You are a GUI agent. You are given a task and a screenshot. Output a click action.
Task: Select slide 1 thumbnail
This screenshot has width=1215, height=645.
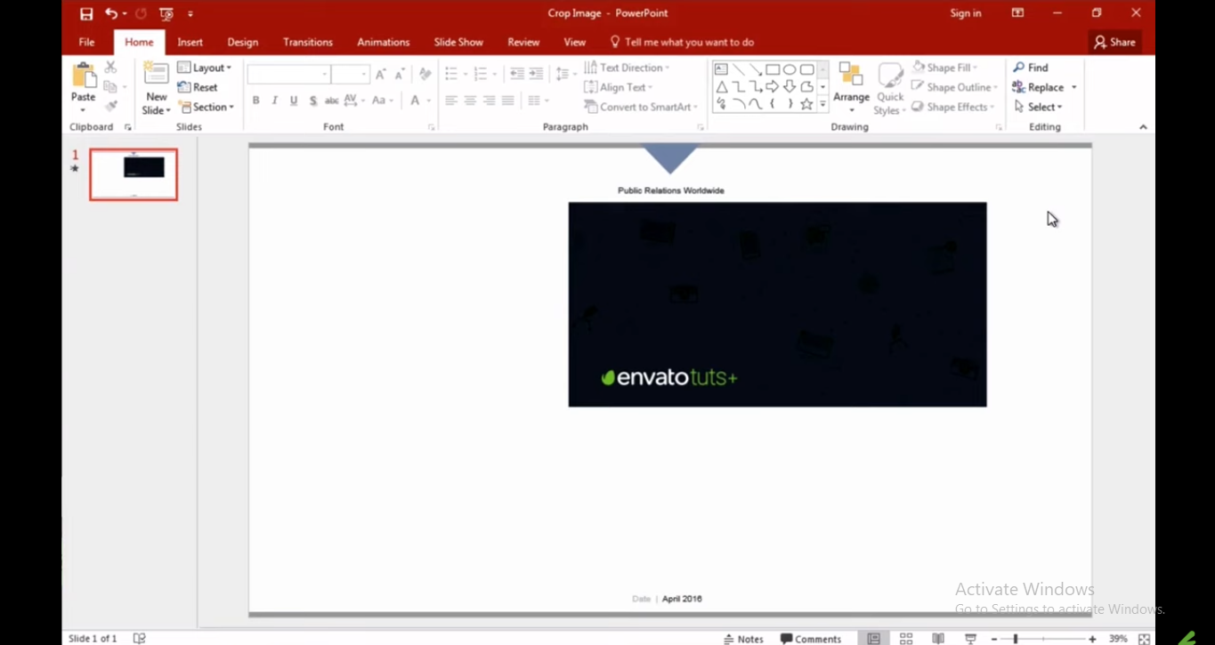click(x=134, y=174)
